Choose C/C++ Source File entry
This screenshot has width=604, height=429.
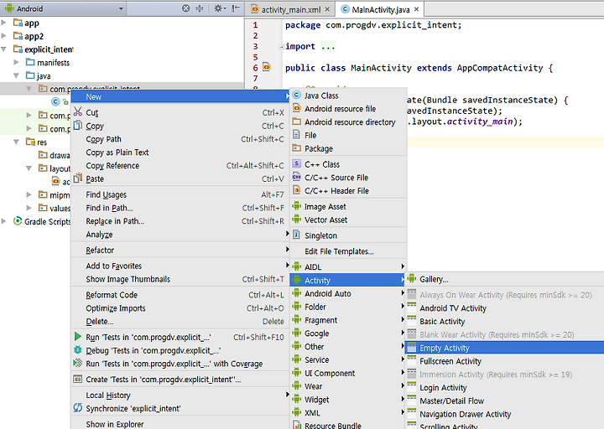(349, 178)
